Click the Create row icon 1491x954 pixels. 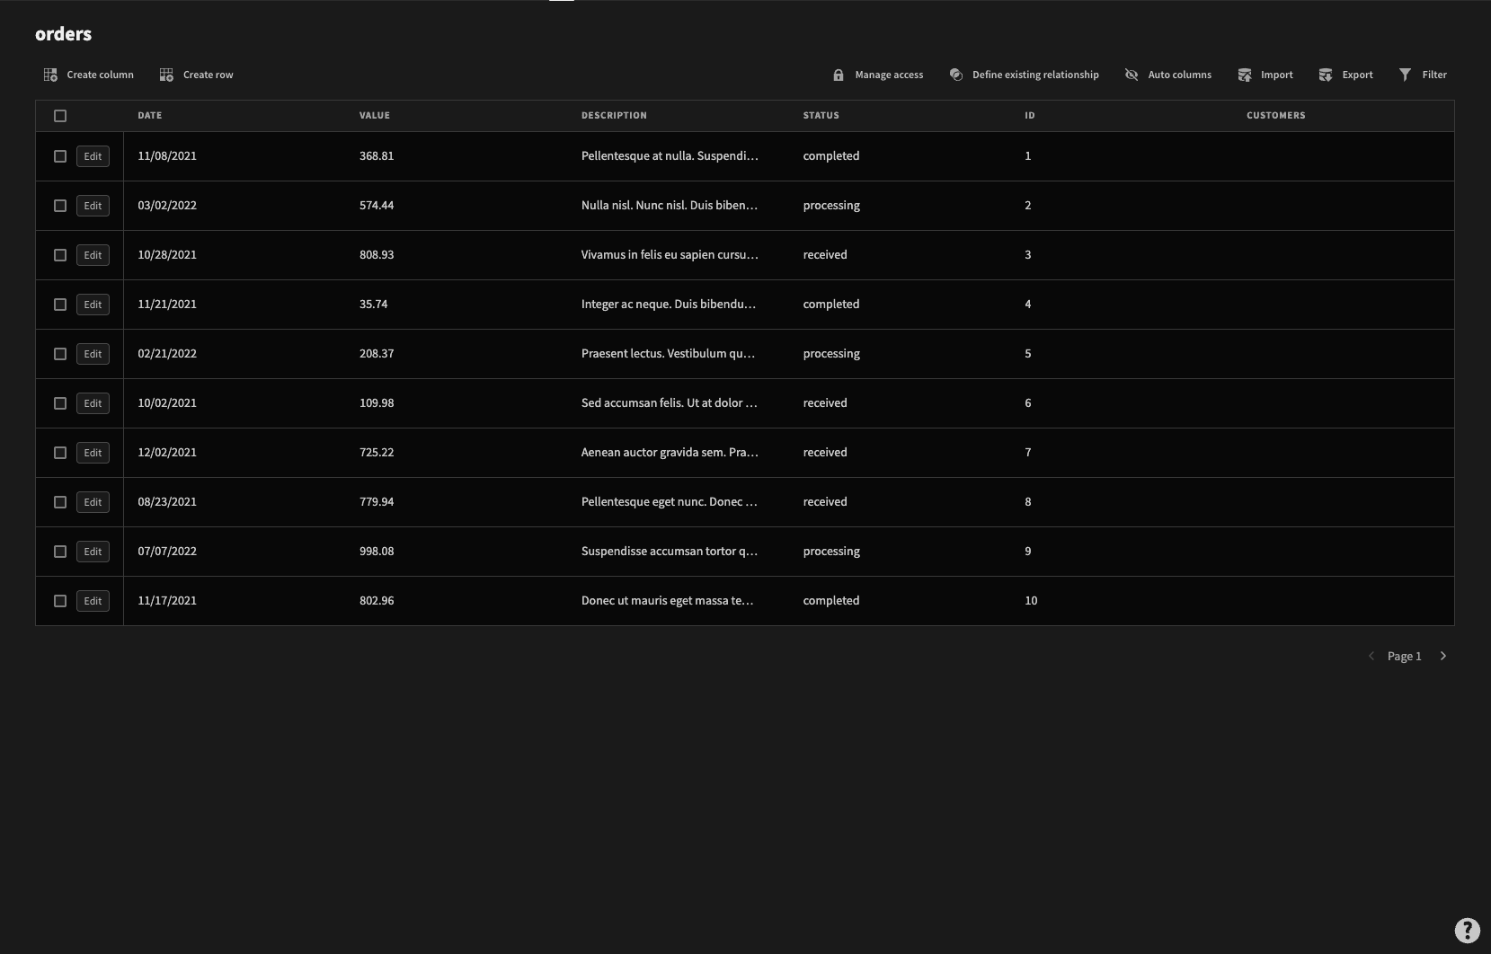coord(166,75)
